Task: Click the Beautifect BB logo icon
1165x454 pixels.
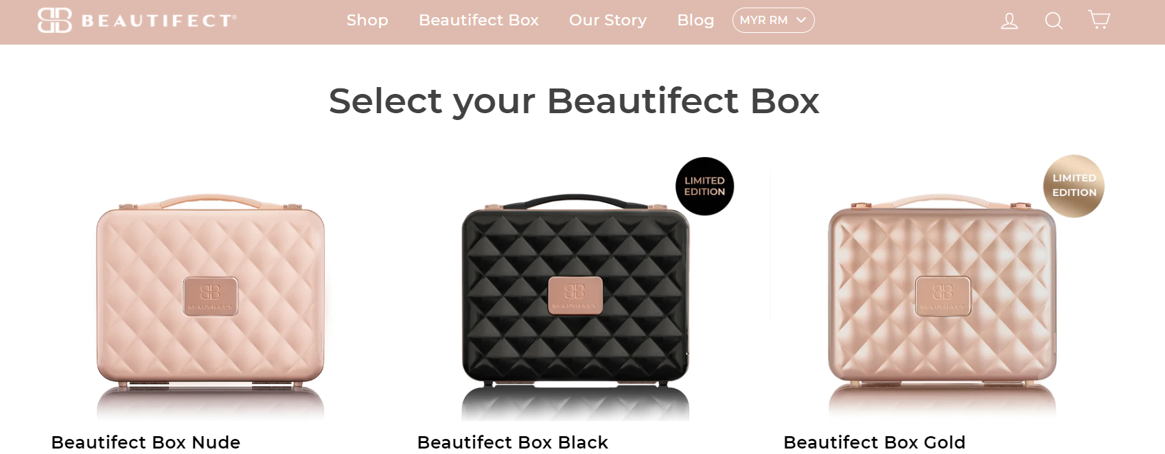Action: [x=55, y=21]
